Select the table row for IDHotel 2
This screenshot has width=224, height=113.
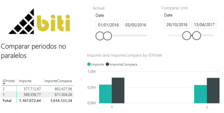click(x=37, y=89)
